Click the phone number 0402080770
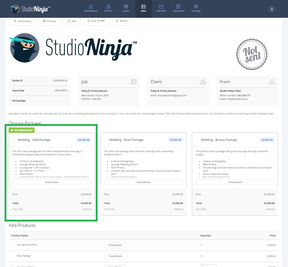This screenshot has height=267, width=288. tap(244, 95)
